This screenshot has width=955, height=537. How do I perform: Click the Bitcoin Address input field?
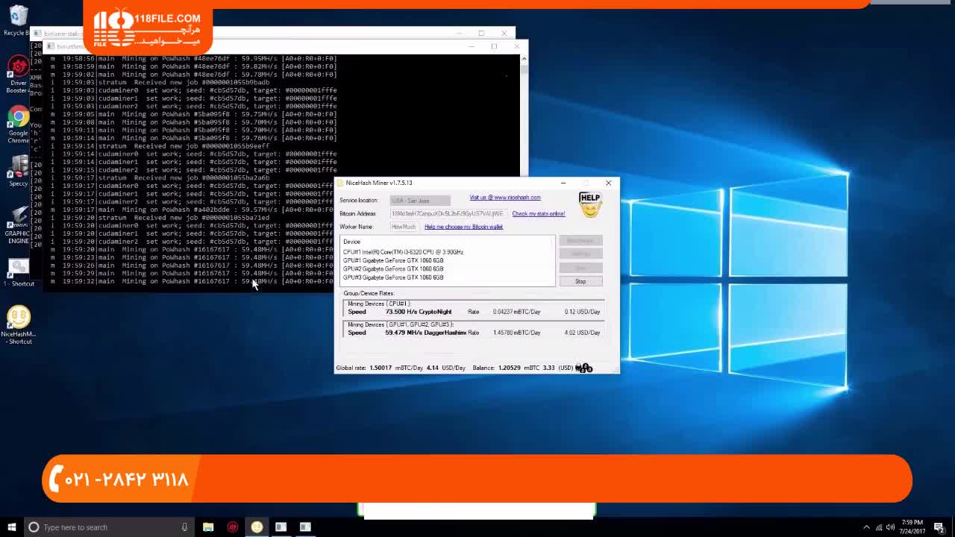448,214
